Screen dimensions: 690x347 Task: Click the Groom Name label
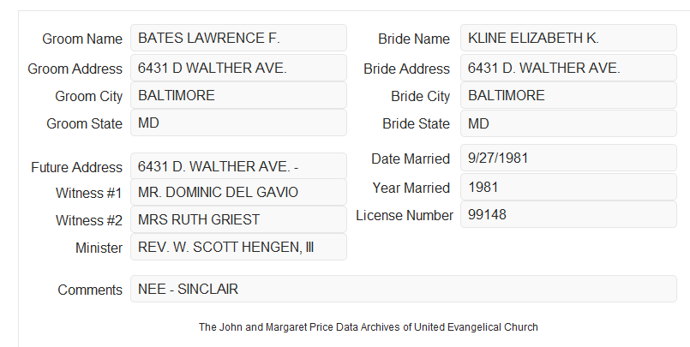[x=82, y=39]
